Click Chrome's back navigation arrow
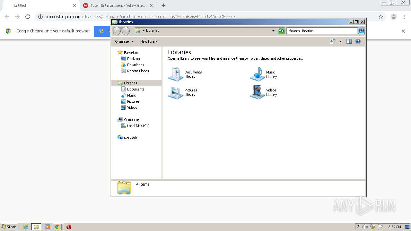 click(7, 17)
